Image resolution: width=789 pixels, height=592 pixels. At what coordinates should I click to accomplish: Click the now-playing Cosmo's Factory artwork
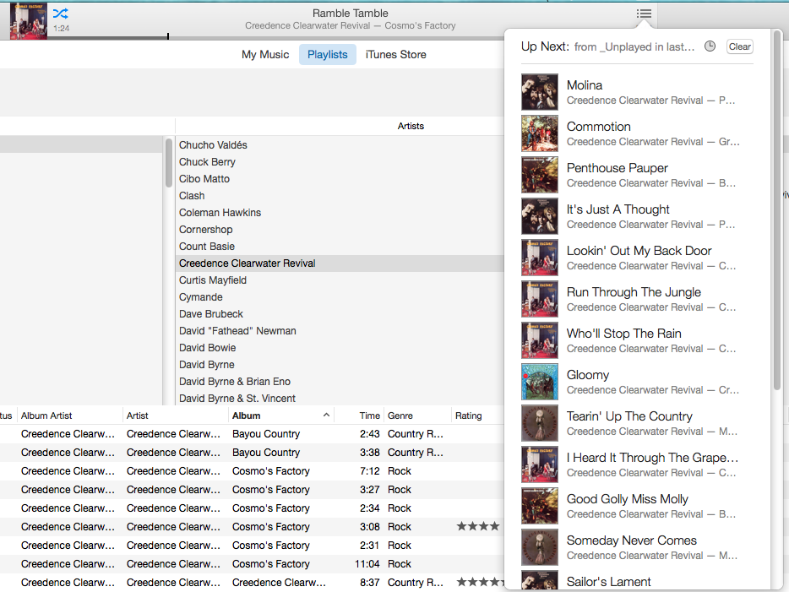tap(29, 21)
